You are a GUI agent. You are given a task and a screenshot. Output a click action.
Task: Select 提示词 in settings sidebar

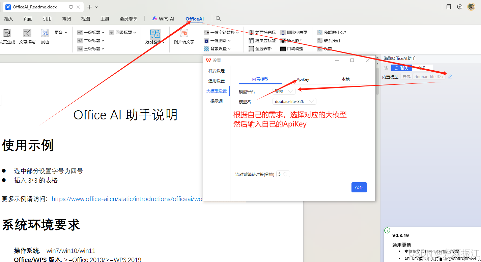coord(217,101)
